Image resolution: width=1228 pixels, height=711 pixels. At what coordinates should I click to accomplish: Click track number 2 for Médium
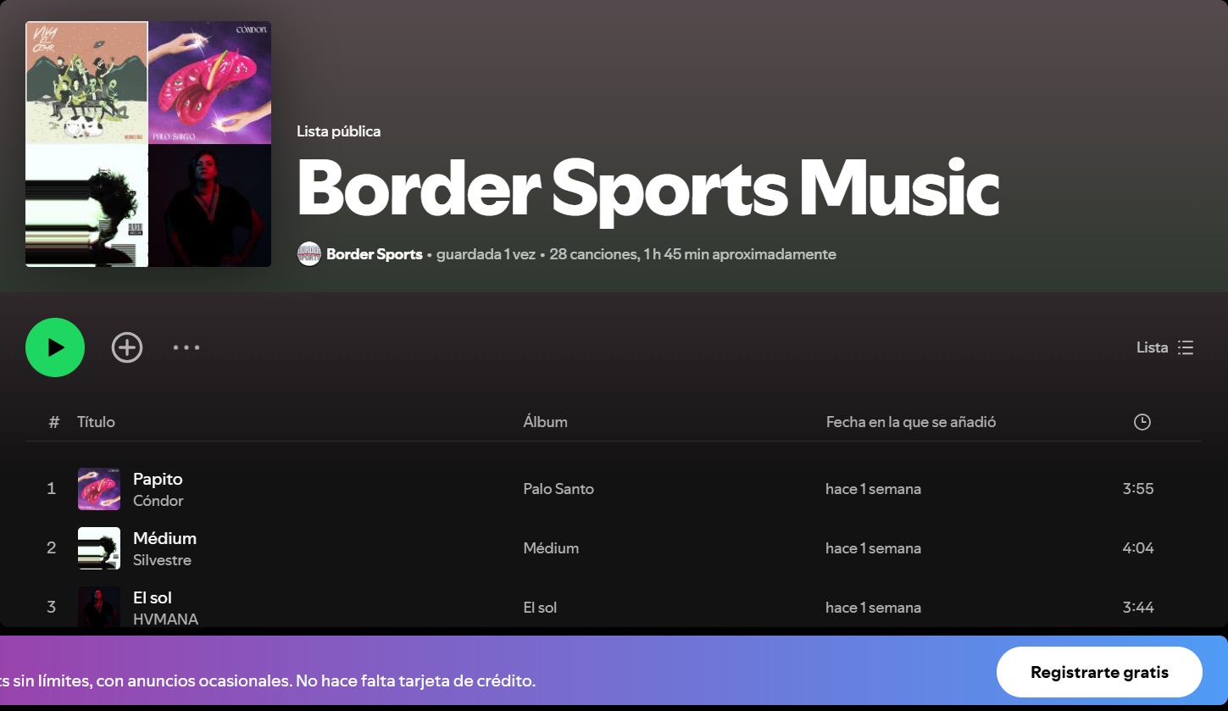(x=51, y=548)
